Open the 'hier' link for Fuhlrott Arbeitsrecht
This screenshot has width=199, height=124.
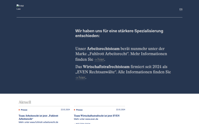(x=99, y=59)
